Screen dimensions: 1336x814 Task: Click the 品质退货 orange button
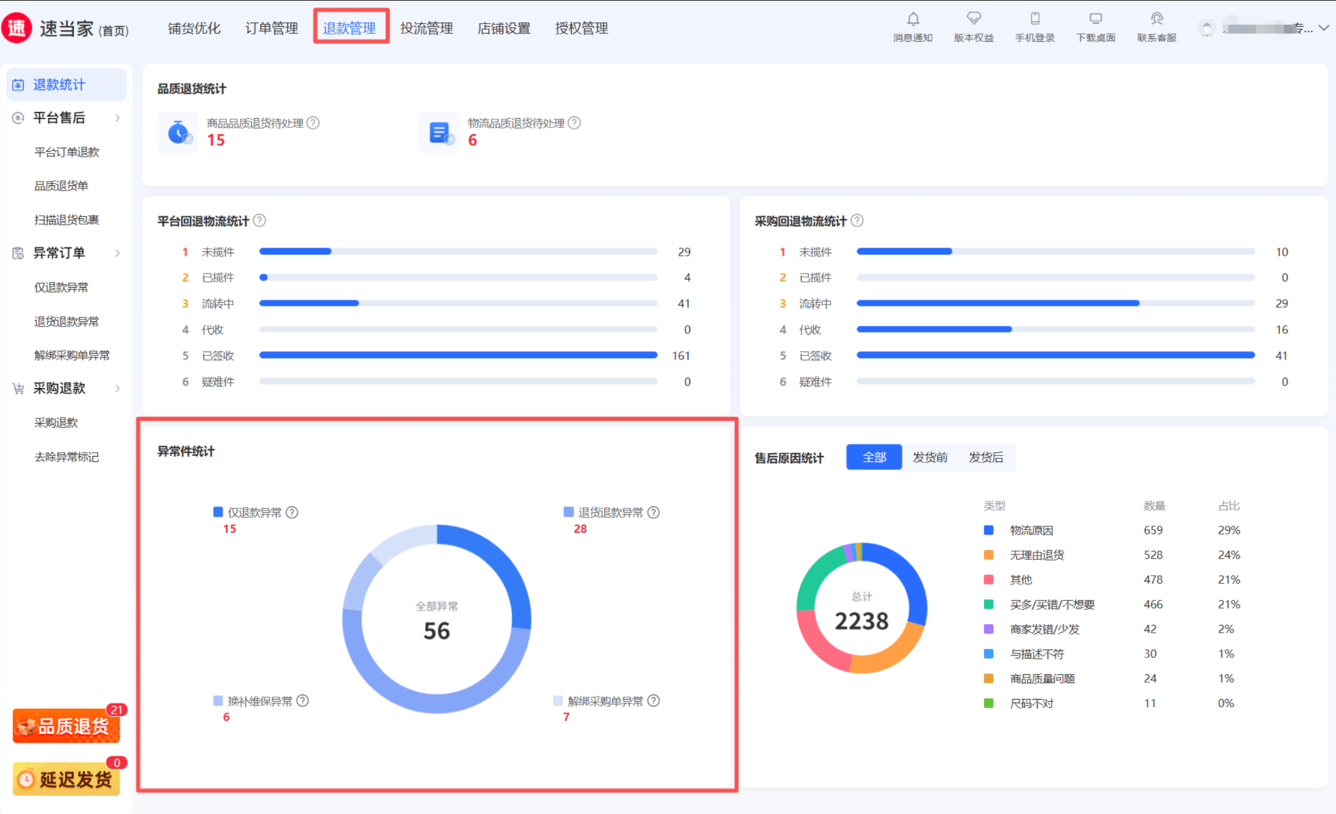(x=67, y=726)
